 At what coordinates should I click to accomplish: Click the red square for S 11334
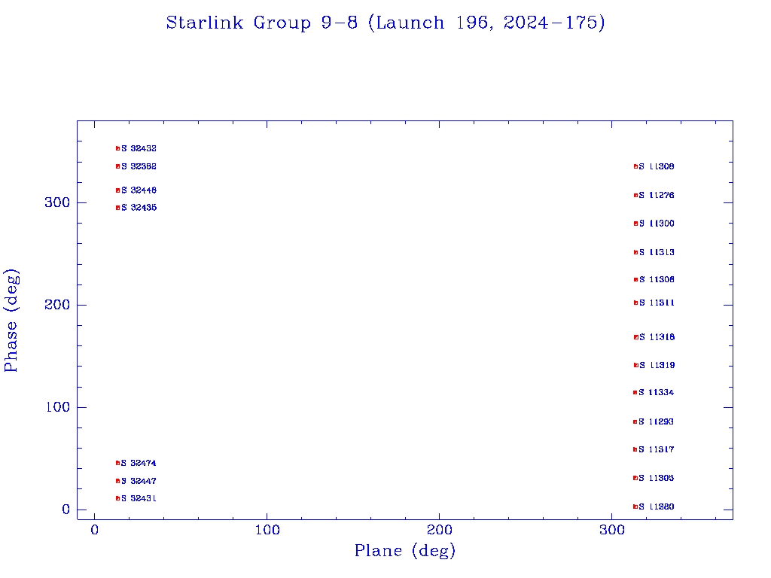635,393
